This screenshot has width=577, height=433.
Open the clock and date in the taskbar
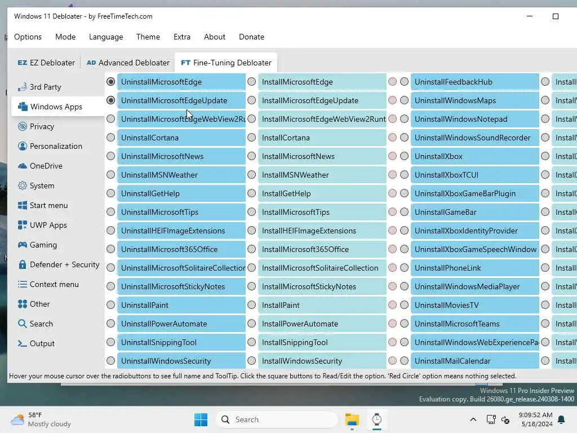pos(536,419)
